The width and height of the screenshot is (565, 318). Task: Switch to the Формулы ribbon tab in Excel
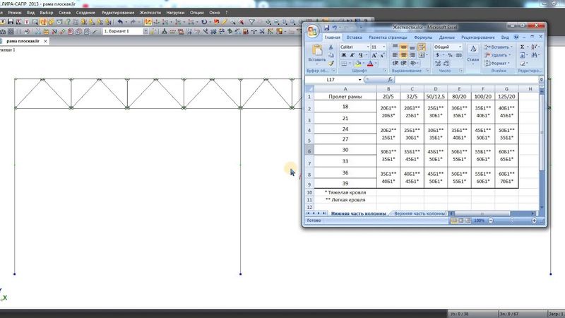click(423, 37)
